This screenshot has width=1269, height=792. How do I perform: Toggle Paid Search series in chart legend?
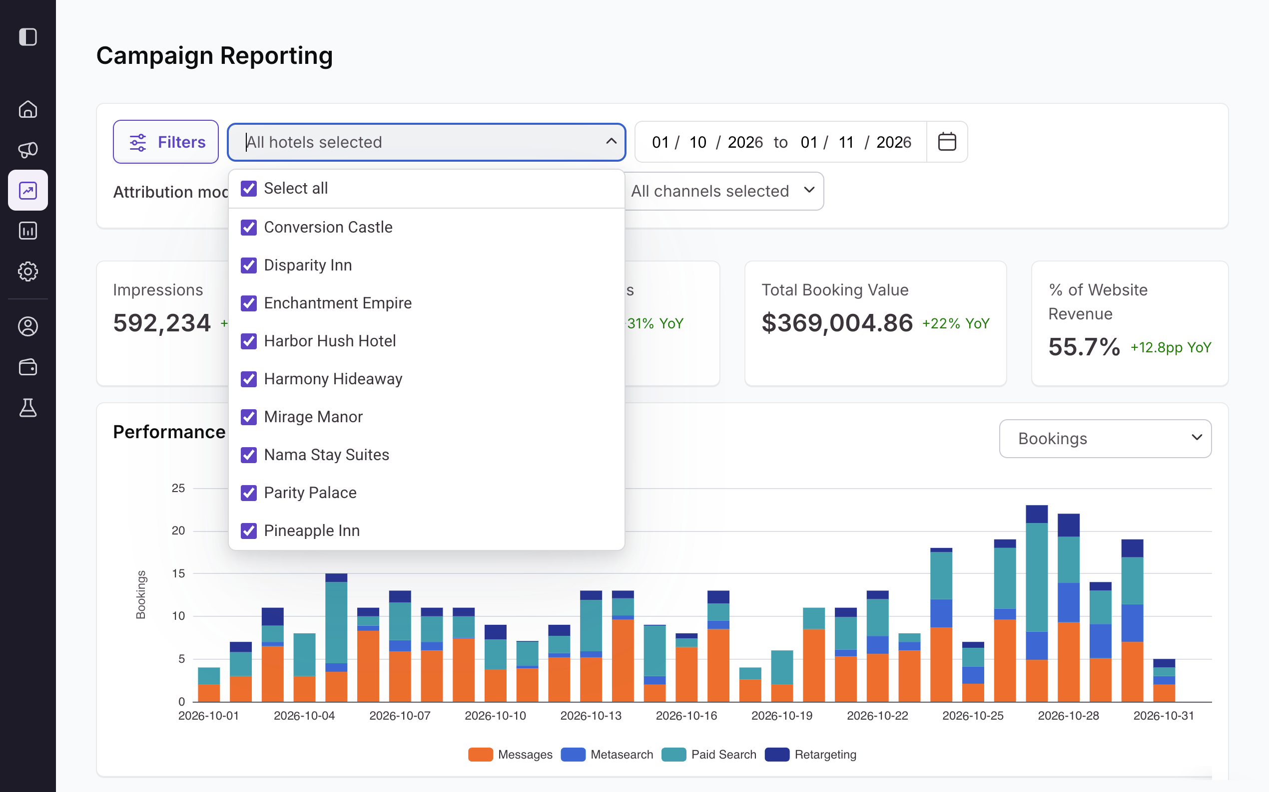coord(709,754)
